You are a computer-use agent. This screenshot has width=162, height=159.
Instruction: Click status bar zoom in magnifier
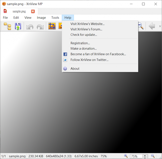tap(126, 156)
